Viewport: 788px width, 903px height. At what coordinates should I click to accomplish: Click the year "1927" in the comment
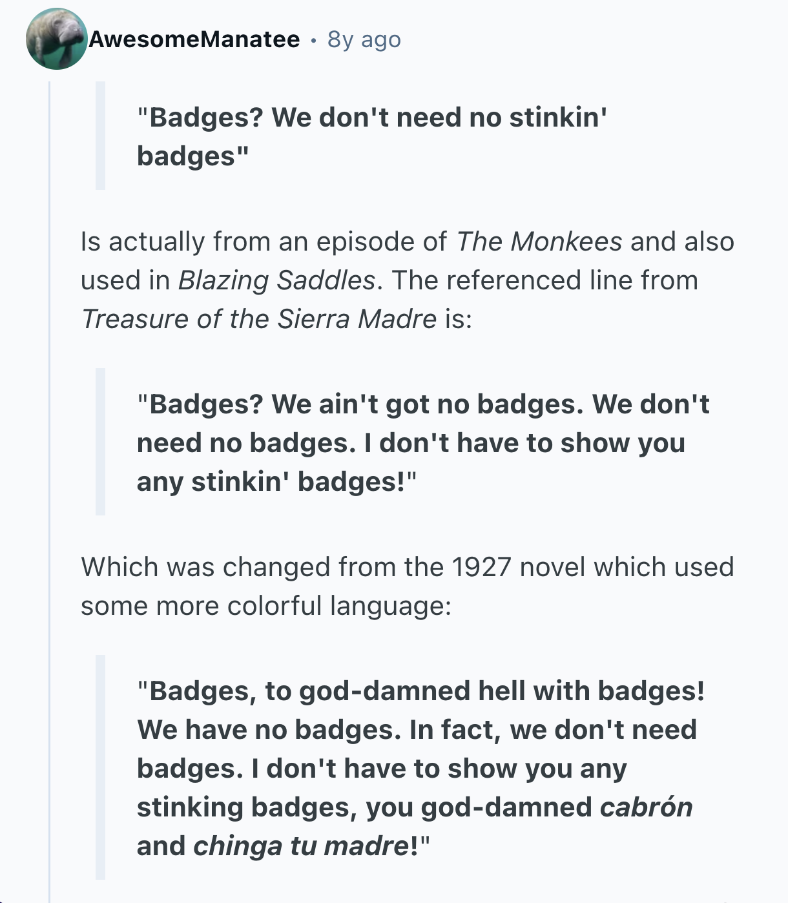tap(481, 567)
